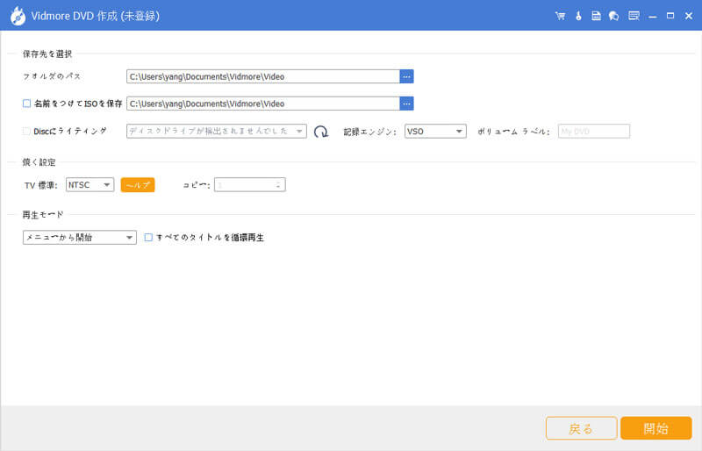
Task: Browse for folder path with ellipsis button
Action: [406, 76]
